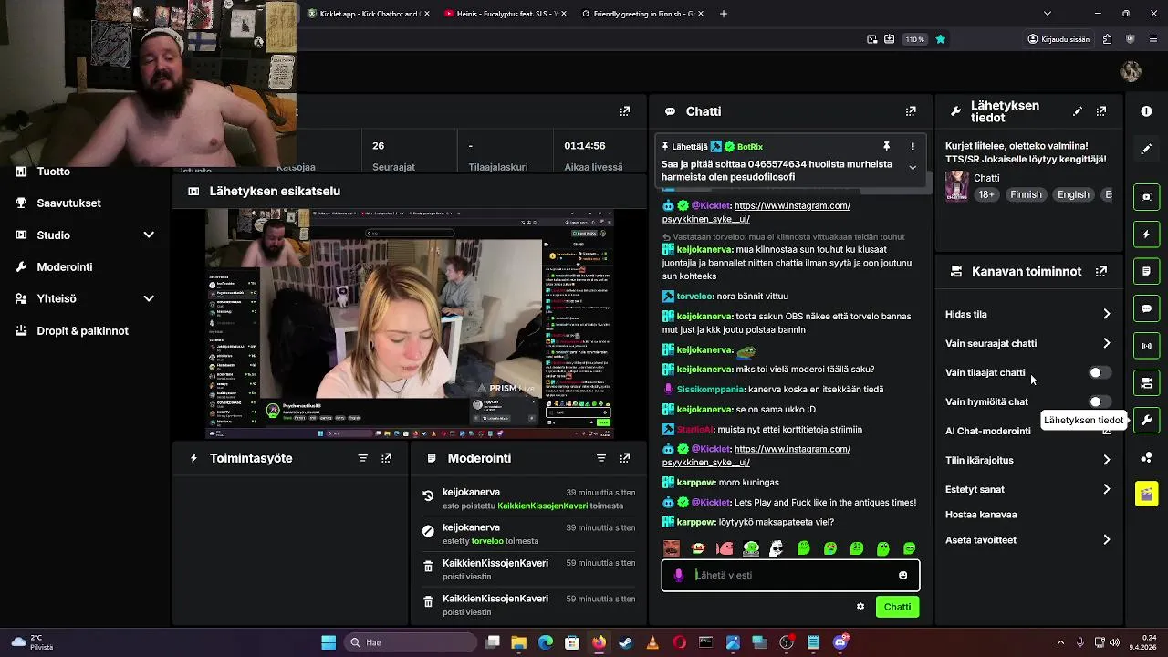
Task: Enable Vain tilaajat chatti toggle
Action: point(1100,372)
